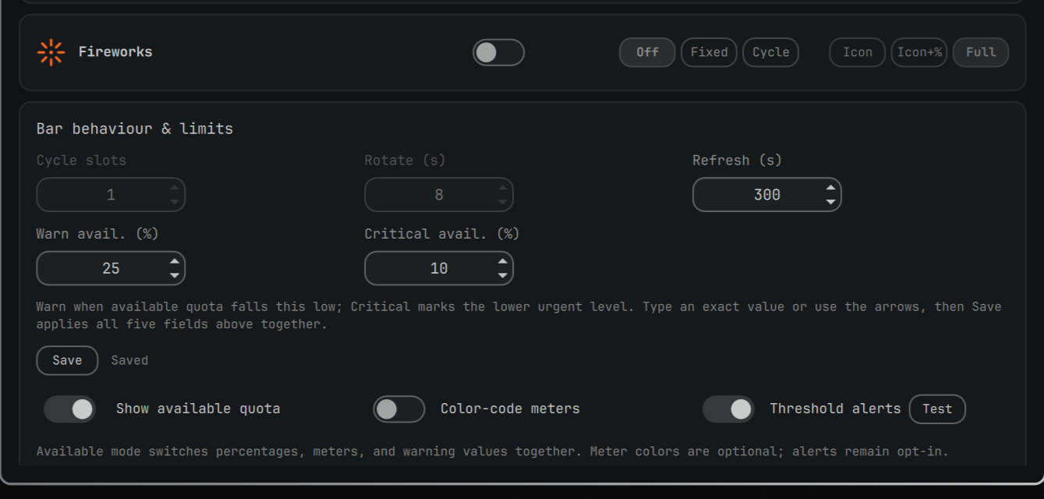Increase Rotate seconds with up arrow
The width and height of the screenshot is (1044, 499).
503,188
